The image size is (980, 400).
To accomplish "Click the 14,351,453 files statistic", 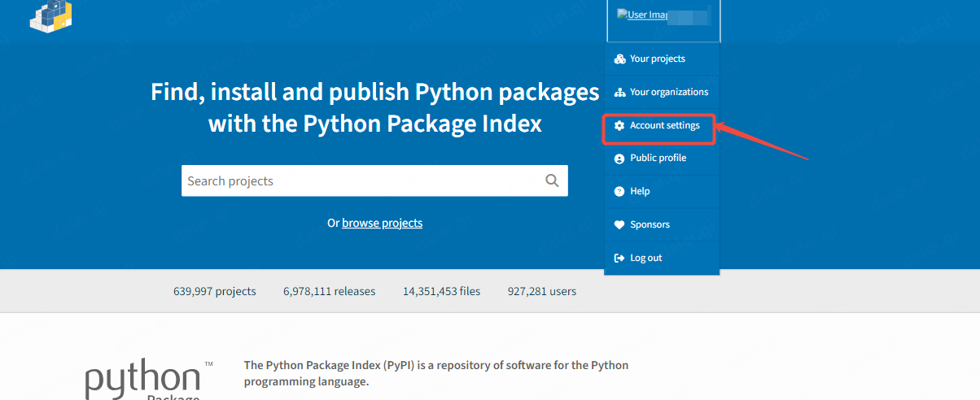I will 441,291.
